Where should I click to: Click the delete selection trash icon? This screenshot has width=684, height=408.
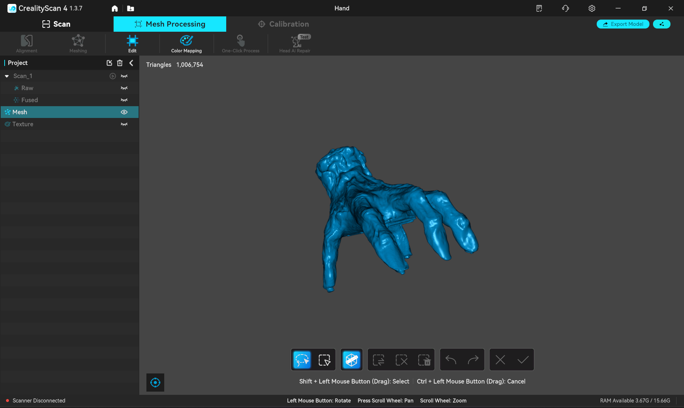coord(424,360)
